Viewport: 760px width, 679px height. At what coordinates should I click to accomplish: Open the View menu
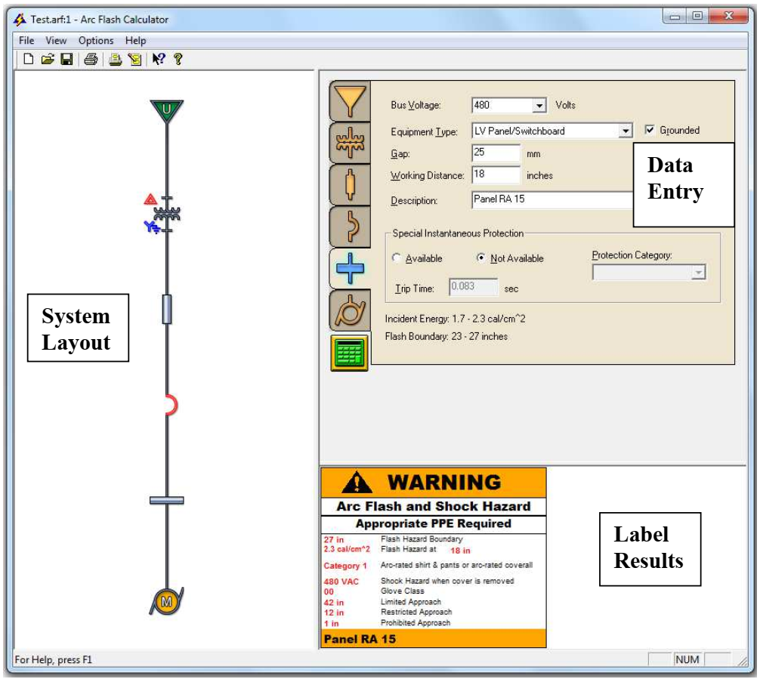pyautogui.click(x=56, y=40)
